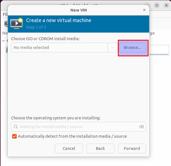Click the new VM toolbar icon in main window
171x166 pixels.
tap(5, 24)
